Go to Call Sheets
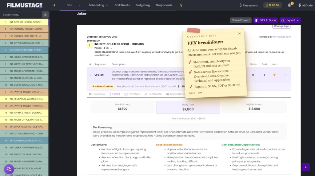 pyautogui.click(x=122, y=5)
